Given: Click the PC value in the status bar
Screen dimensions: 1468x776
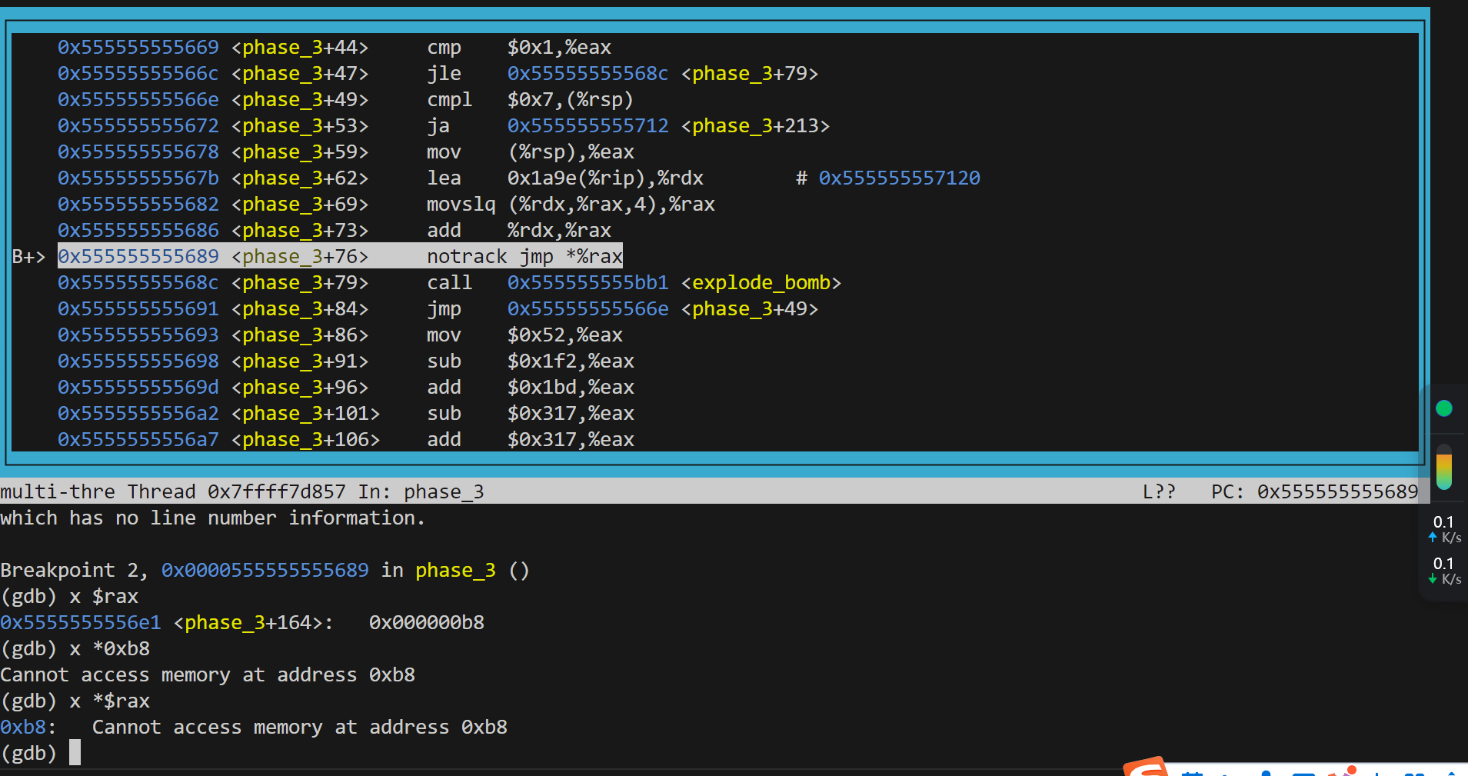Looking at the screenshot, I should tap(1337, 492).
